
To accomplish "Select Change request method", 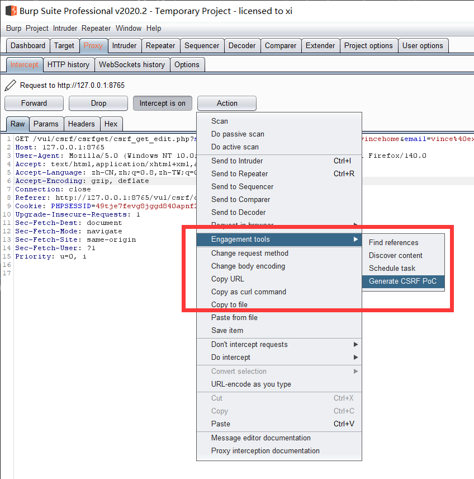I will tap(279, 253).
